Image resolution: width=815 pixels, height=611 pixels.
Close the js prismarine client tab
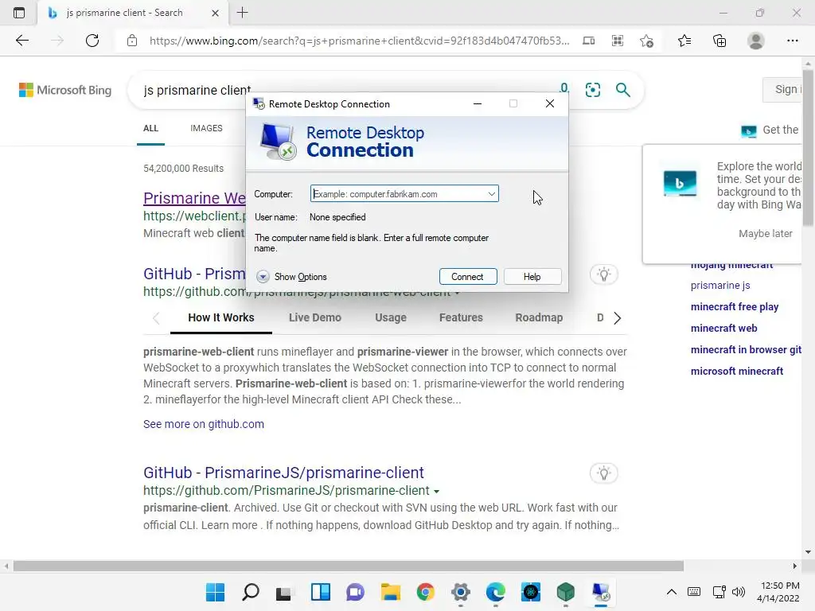(x=215, y=13)
